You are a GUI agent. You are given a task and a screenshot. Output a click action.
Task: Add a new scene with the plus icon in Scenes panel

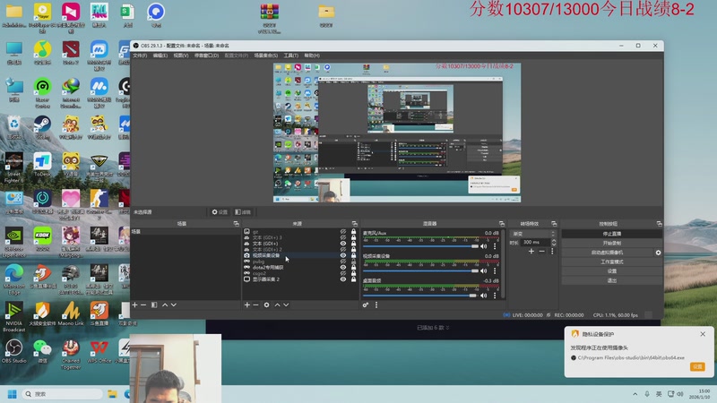(135, 304)
